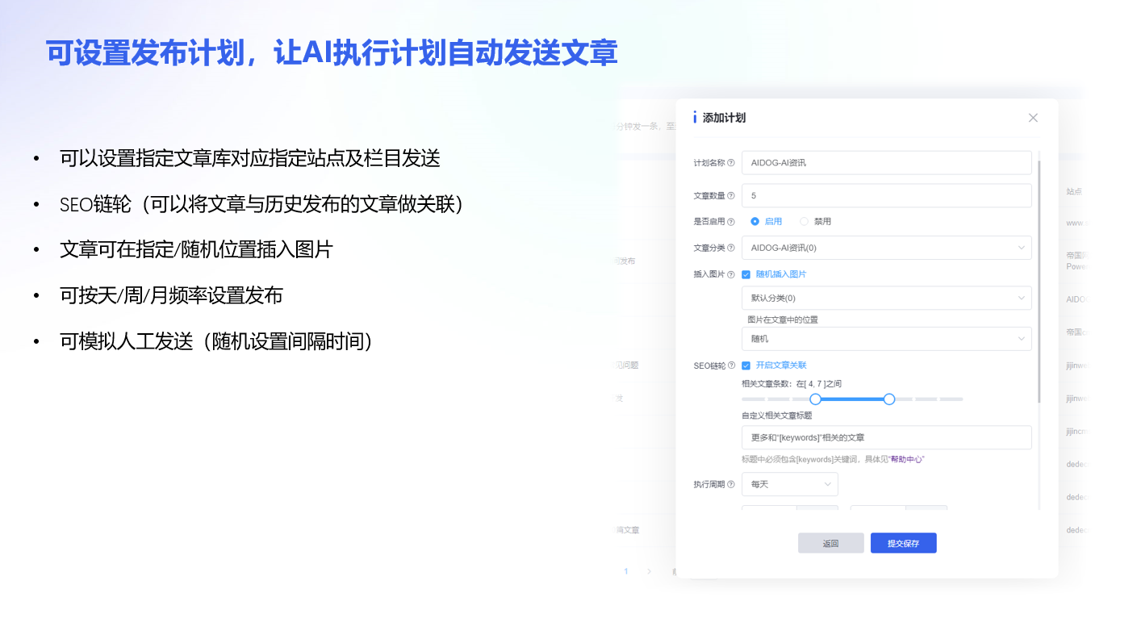Select the 禁用 radio button

[804, 222]
